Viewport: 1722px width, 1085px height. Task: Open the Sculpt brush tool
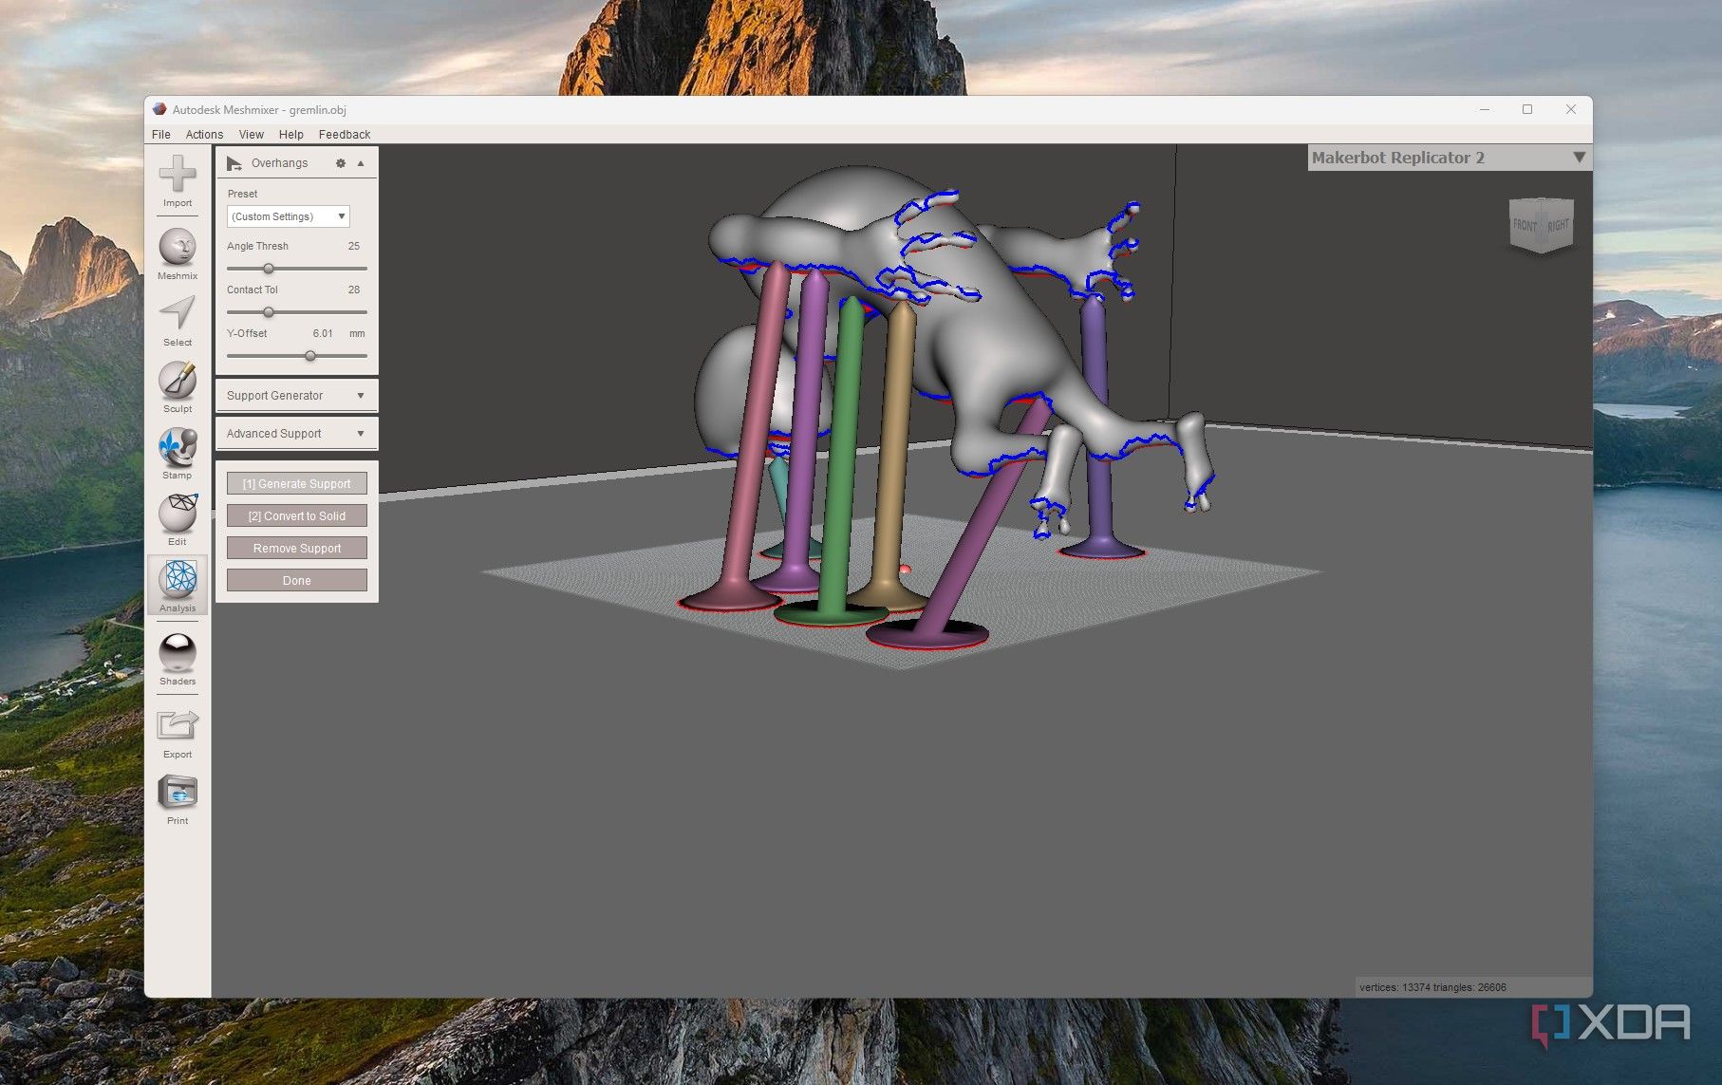[178, 387]
